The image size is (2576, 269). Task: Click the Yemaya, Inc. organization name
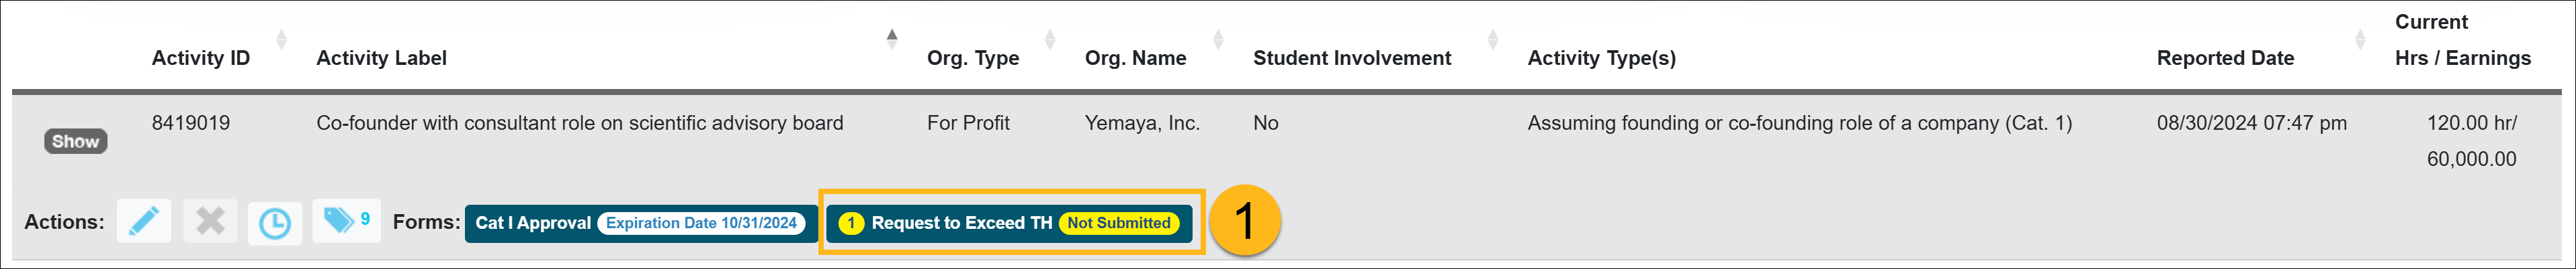(x=1142, y=122)
